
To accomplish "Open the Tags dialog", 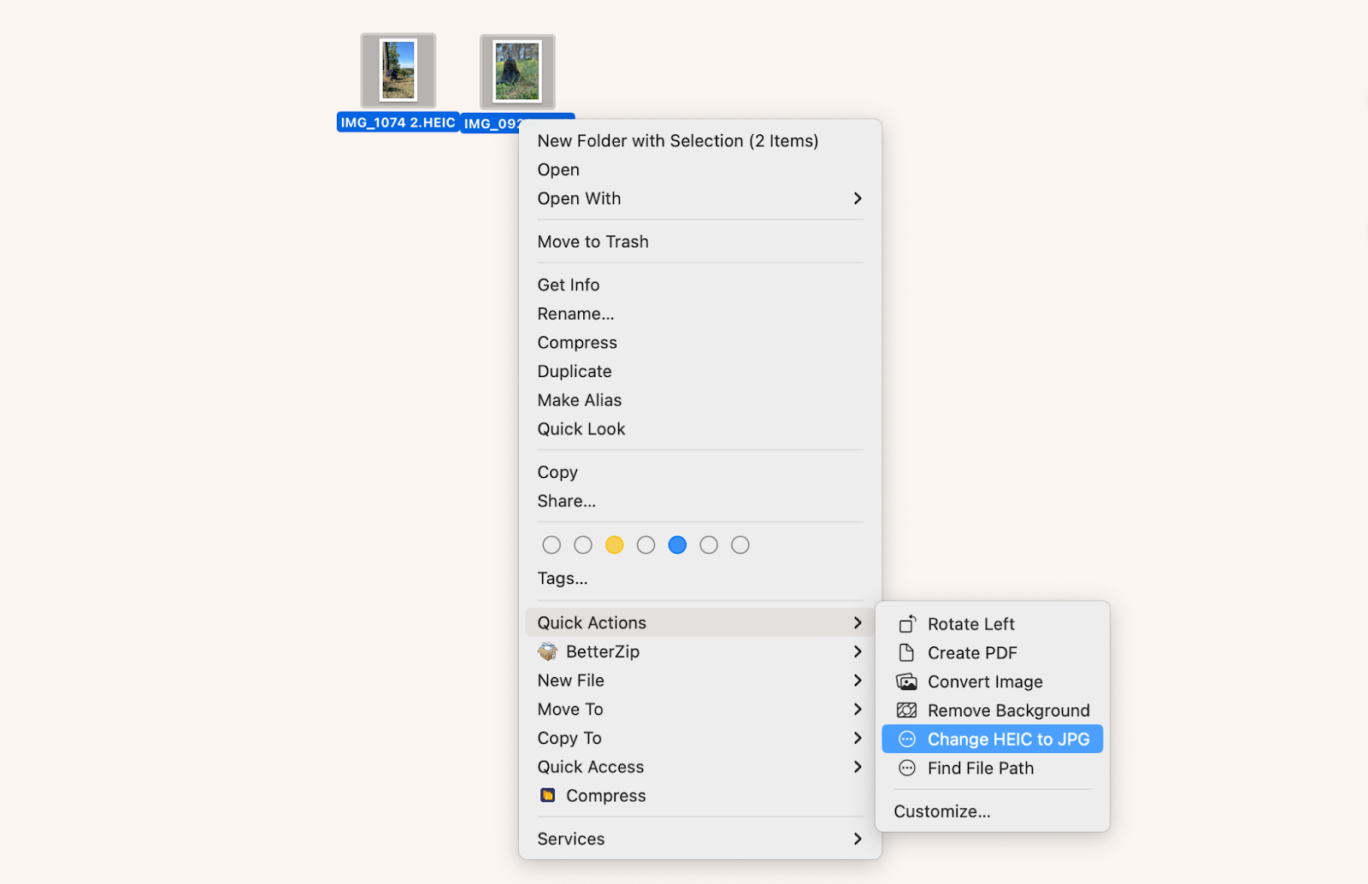I will [x=562, y=578].
